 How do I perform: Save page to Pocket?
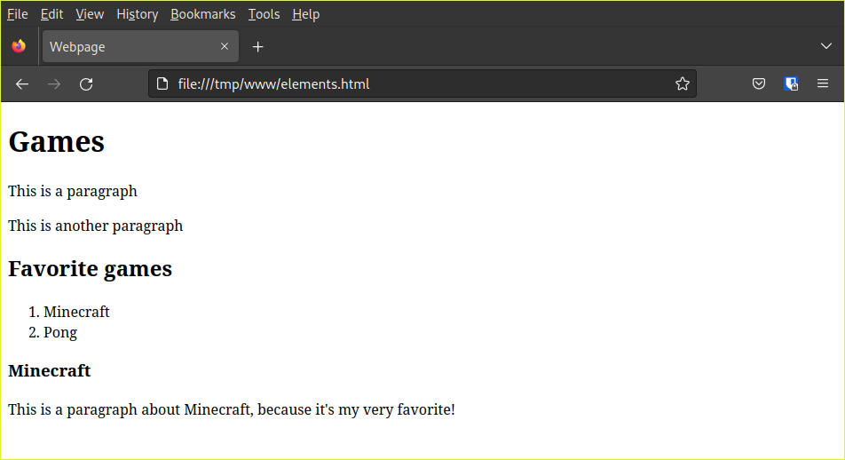(759, 83)
